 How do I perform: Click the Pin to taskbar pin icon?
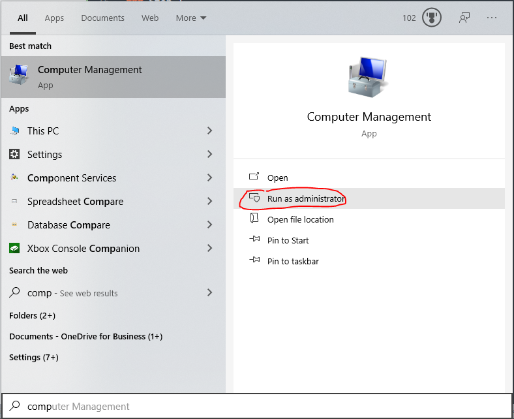(254, 260)
